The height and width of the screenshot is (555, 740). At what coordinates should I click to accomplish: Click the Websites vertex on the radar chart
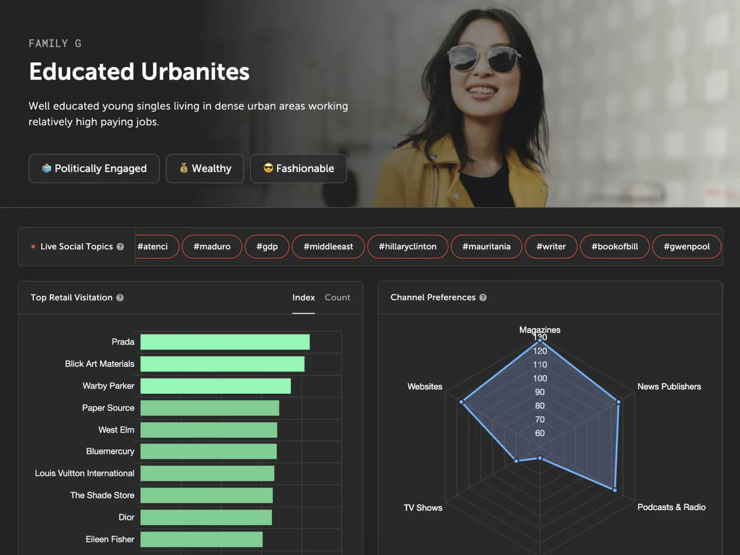pyautogui.click(x=462, y=402)
